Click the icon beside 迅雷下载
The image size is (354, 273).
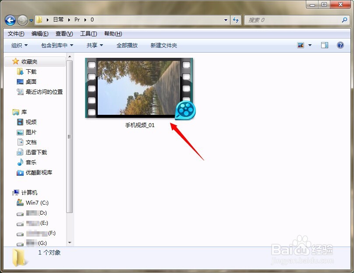click(x=20, y=152)
